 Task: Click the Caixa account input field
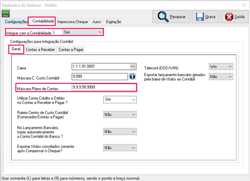(100, 66)
